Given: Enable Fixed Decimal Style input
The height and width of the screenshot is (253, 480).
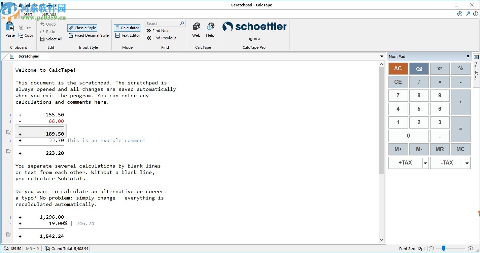Looking at the screenshot, I should 89,35.
